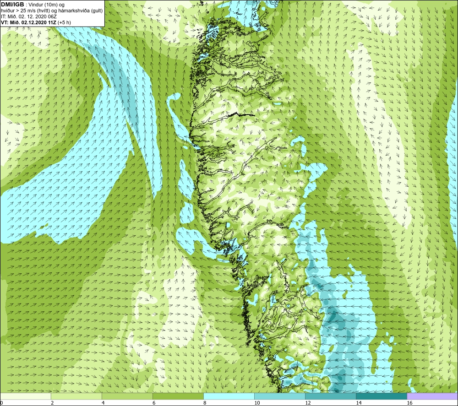Select the 12–14 m/s teal legend swatch
Screen dimensions: 458x406
(331, 396)
